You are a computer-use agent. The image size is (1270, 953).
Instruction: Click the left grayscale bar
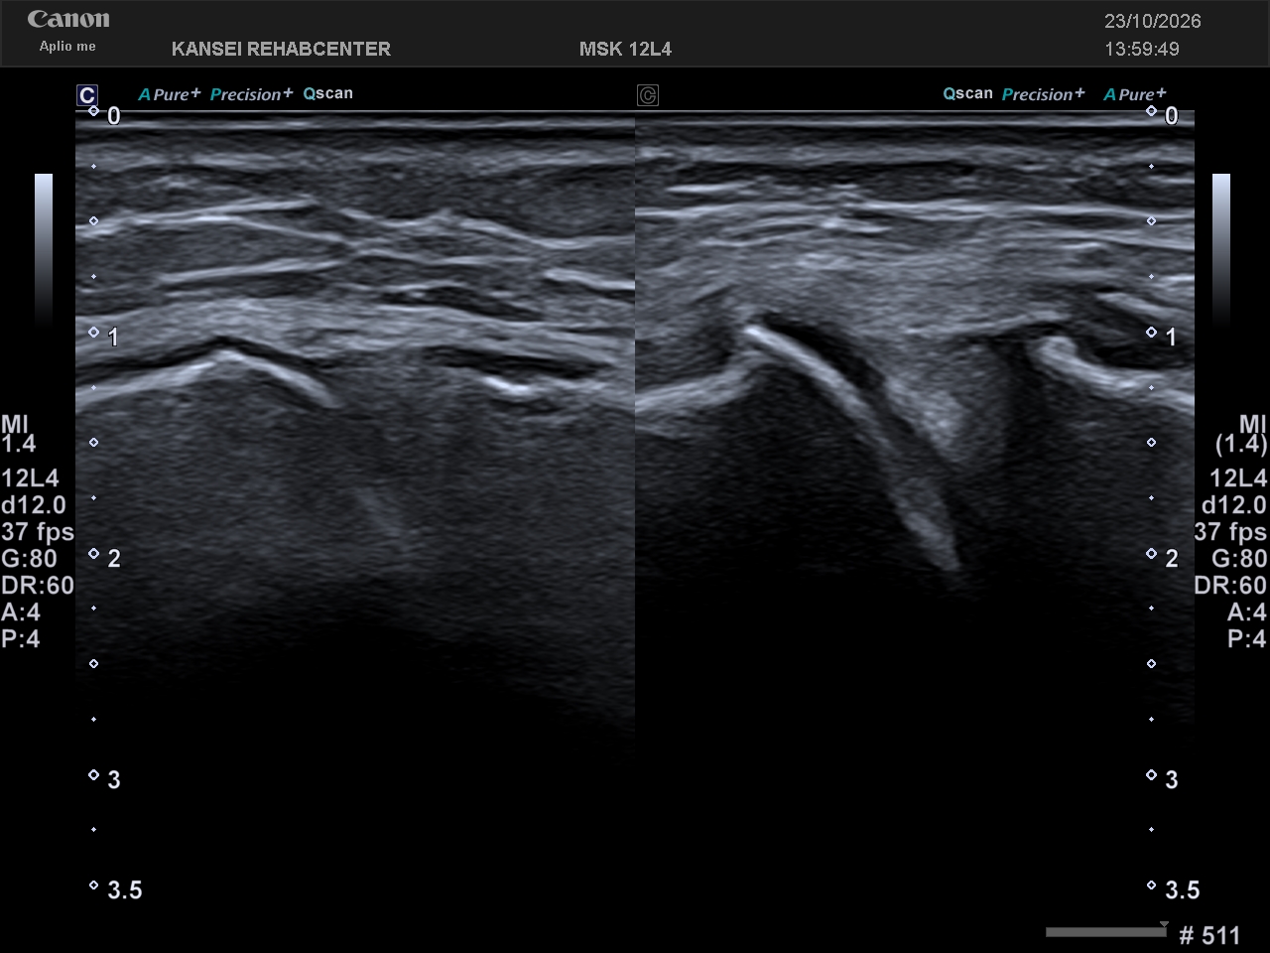coord(44,249)
